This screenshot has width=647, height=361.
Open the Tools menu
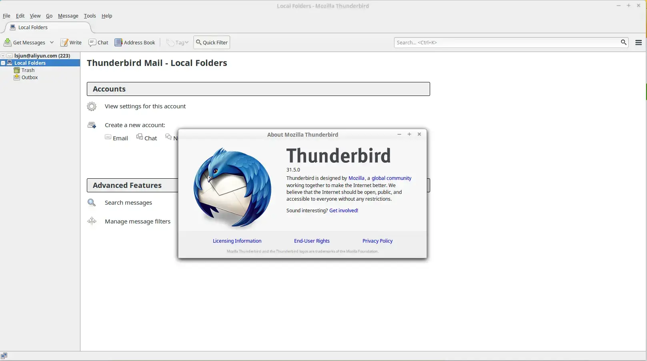[x=90, y=16]
